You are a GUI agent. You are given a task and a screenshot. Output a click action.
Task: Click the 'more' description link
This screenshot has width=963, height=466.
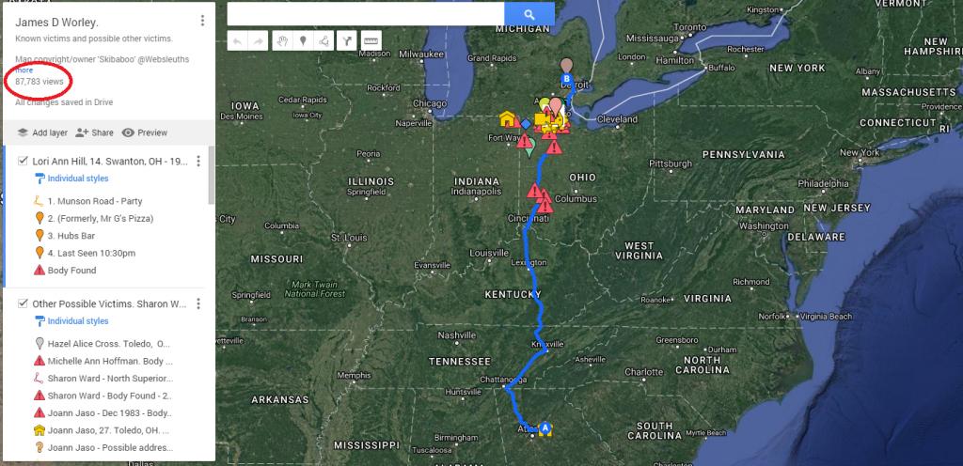pos(24,70)
